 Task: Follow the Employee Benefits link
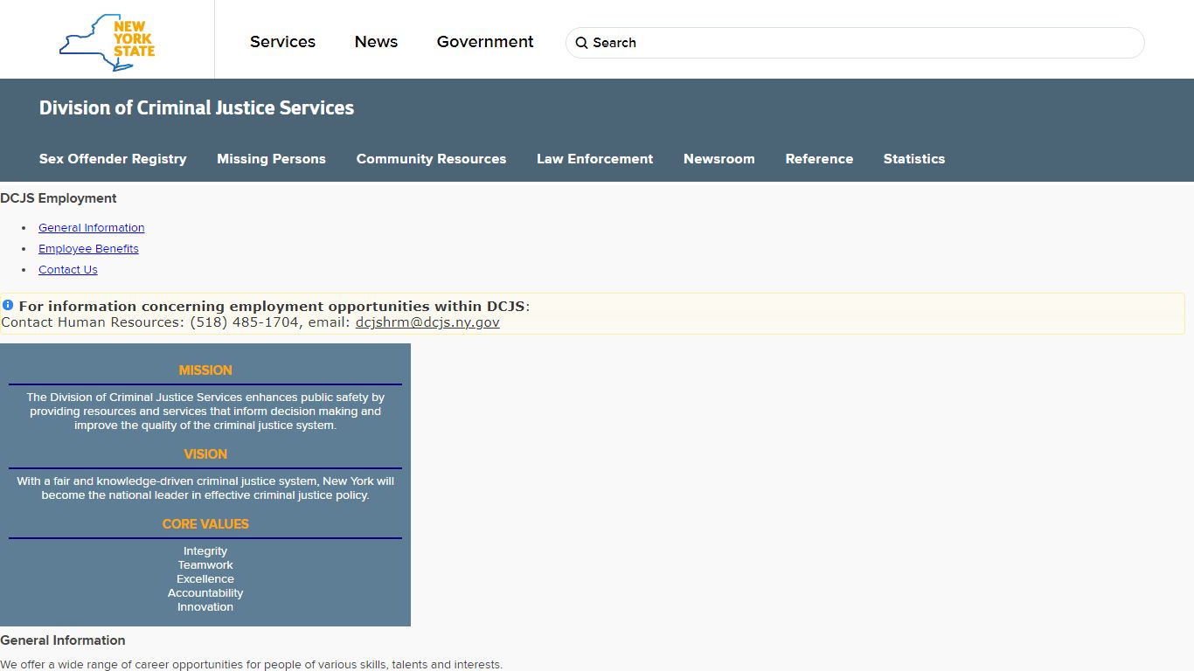[88, 248]
